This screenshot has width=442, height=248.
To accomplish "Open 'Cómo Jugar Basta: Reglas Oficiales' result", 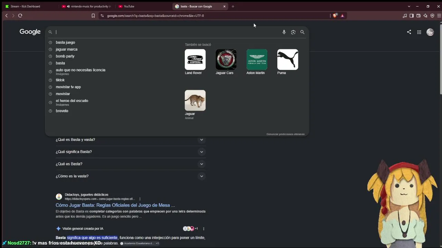I will coord(115,205).
